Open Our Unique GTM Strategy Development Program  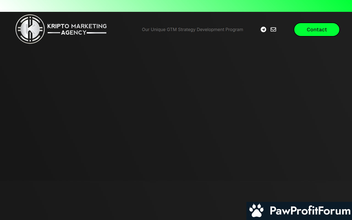pos(192,29)
